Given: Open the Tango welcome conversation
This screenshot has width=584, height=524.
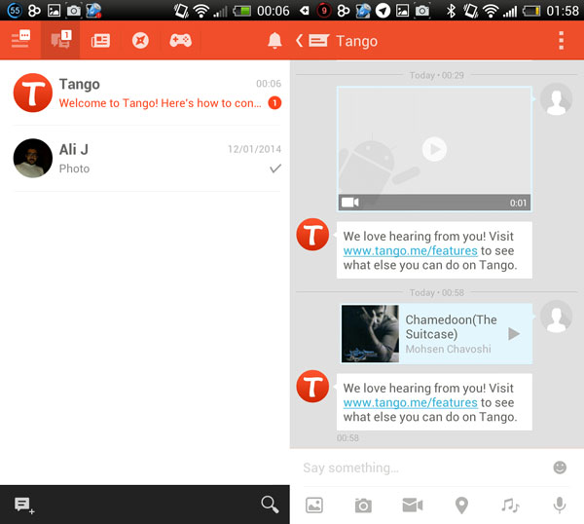Looking at the screenshot, I should coord(146,94).
